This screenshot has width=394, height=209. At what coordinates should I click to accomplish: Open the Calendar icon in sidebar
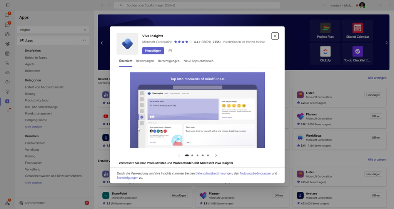pos(7,53)
